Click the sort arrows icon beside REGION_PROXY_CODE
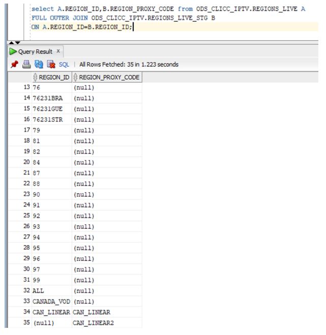The width and height of the screenshot is (326, 335). tap(75, 77)
